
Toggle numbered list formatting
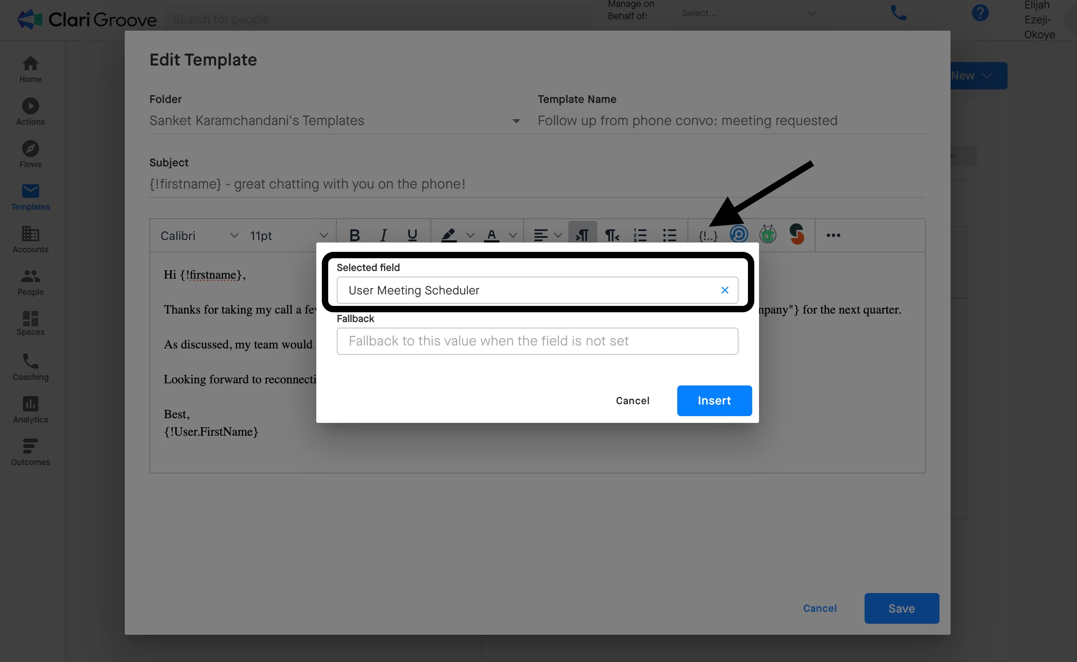640,235
